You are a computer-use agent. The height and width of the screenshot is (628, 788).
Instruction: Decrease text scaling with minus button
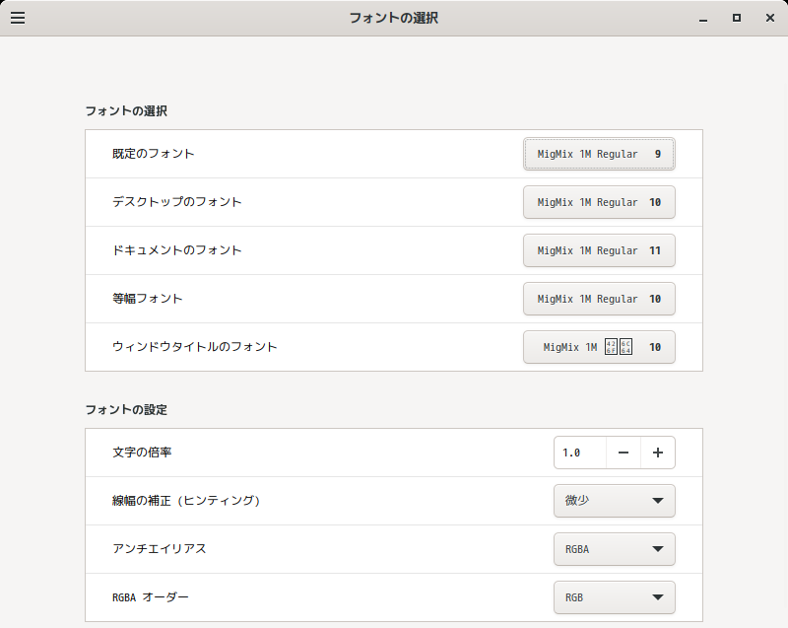point(624,453)
